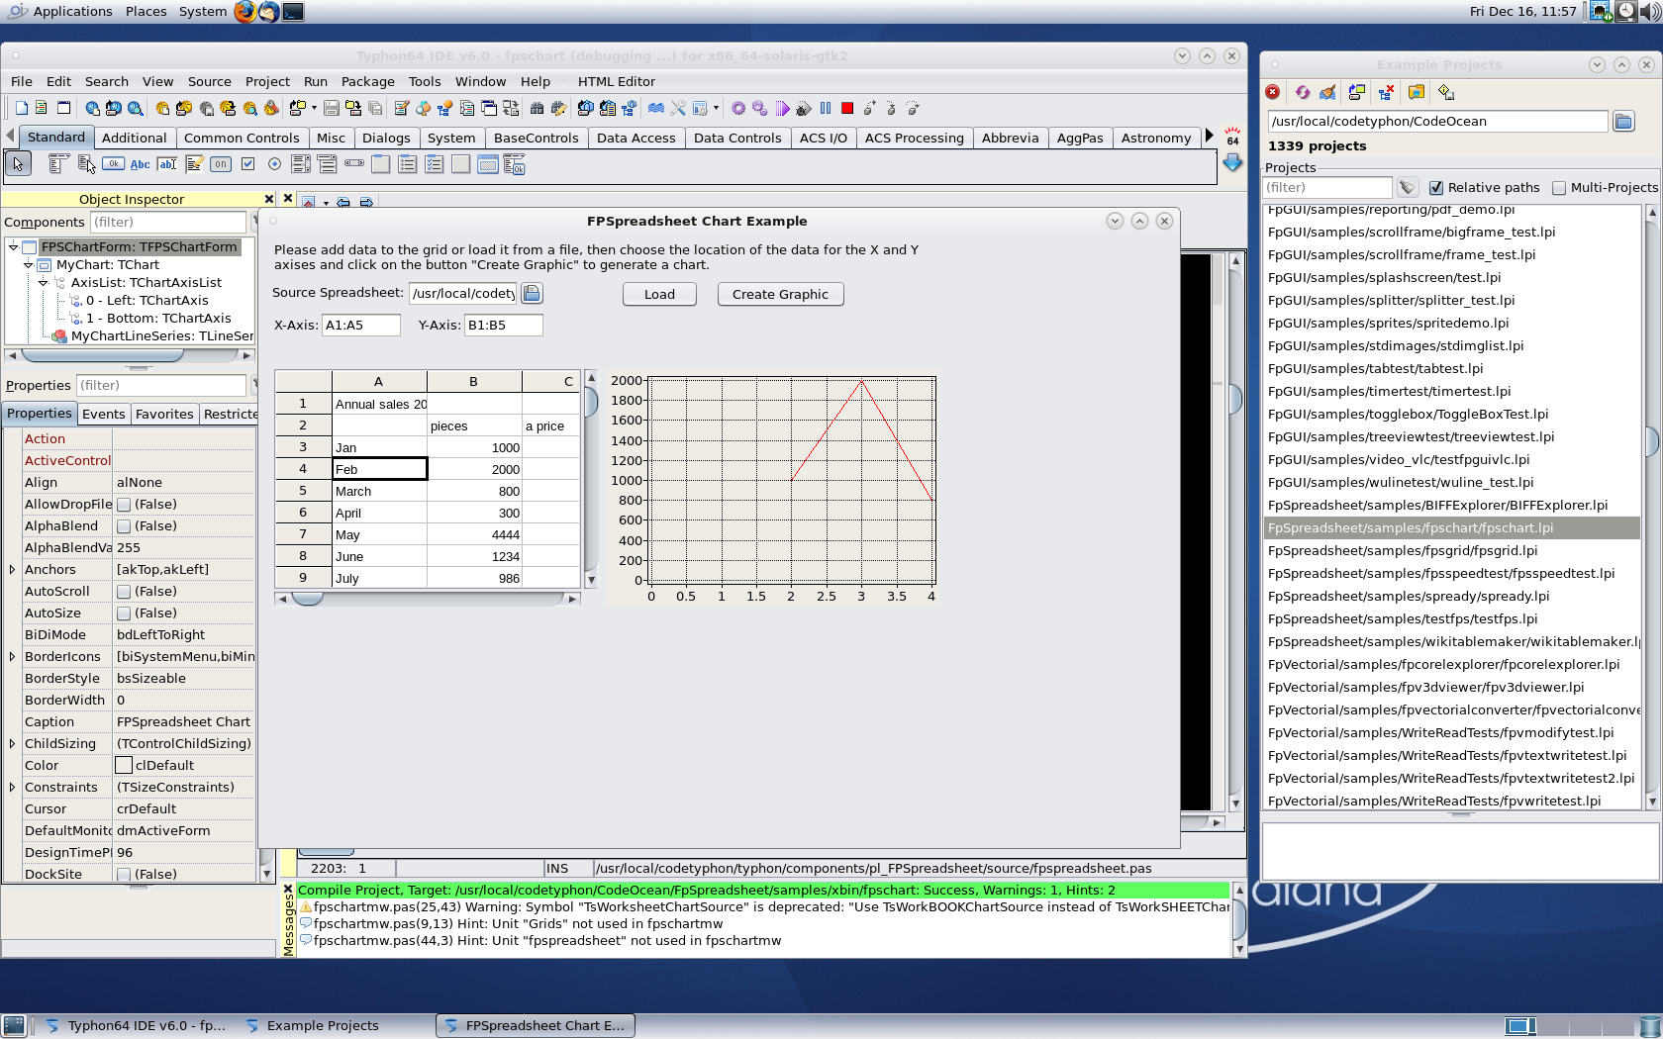Collapse the FPSChartForm tree node
Image resolution: width=1663 pixels, height=1039 pixels.
tap(13, 247)
